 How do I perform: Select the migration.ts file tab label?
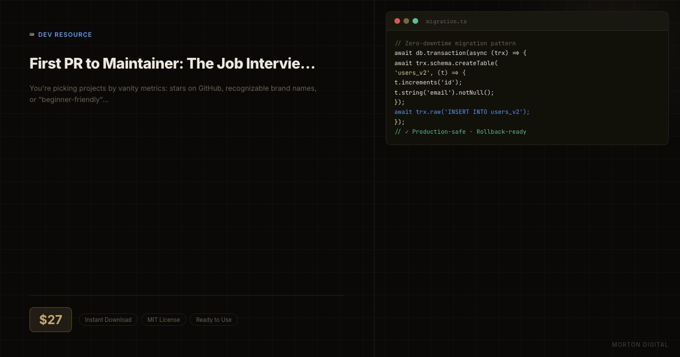(447, 22)
